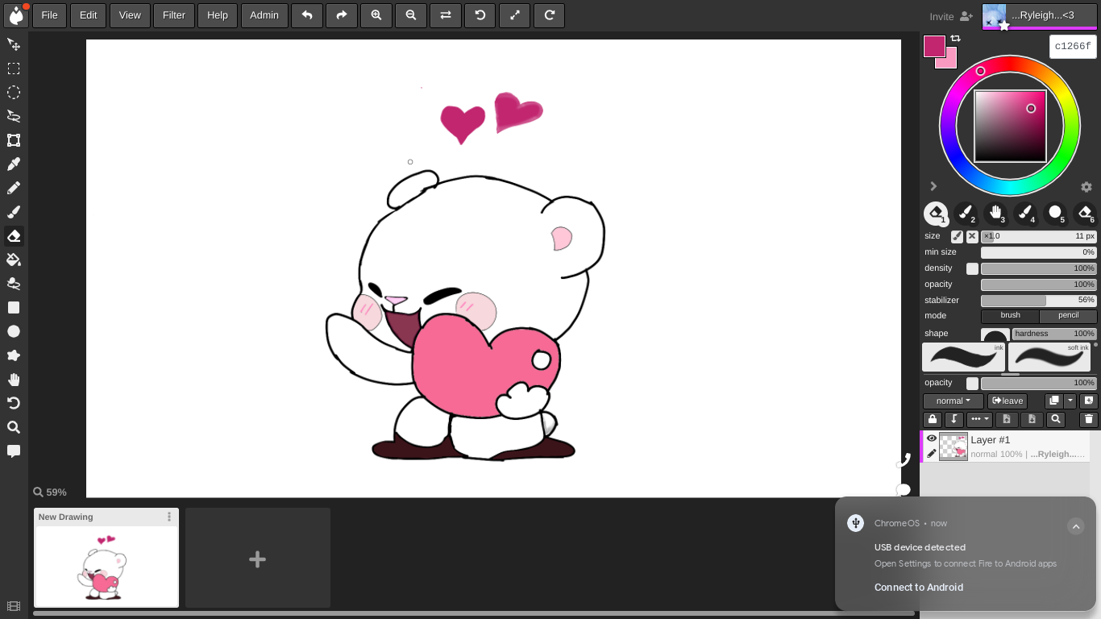1101x619 pixels.
Task: Choose eraser preset slot 6
Action: (x=1085, y=214)
